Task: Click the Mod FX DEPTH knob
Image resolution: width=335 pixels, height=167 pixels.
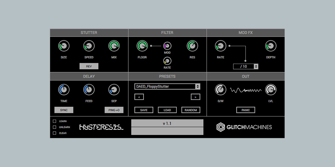Action: point(271,46)
